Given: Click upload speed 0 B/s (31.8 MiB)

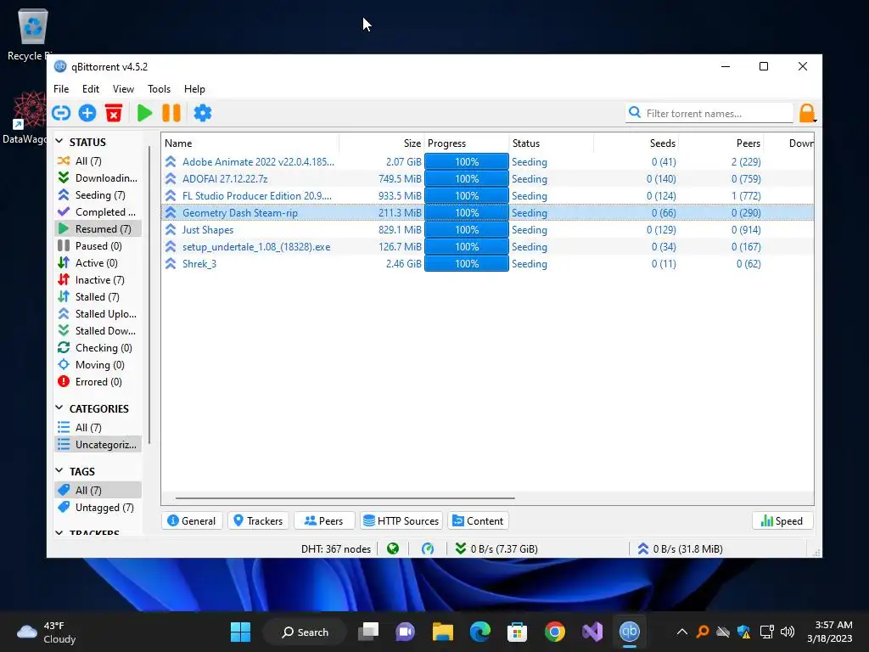Looking at the screenshot, I should [680, 549].
